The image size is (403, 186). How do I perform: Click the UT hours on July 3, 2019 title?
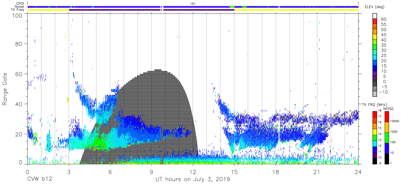(193, 179)
